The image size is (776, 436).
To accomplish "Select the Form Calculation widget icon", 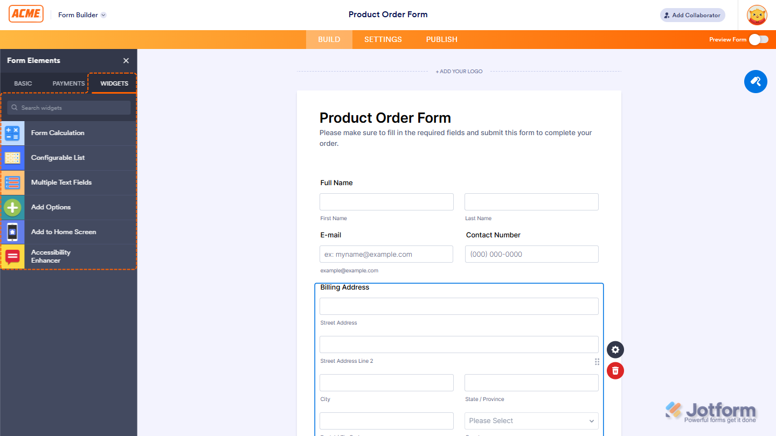I will click(x=13, y=133).
